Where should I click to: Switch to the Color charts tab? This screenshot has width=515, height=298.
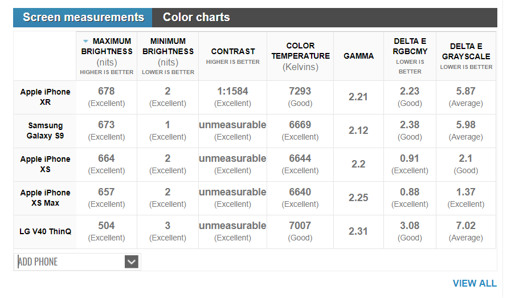point(196,17)
